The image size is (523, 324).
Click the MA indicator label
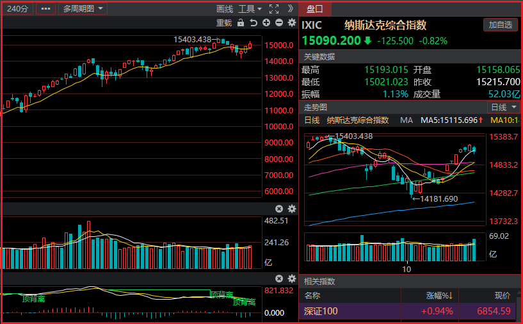pos(406,120)
